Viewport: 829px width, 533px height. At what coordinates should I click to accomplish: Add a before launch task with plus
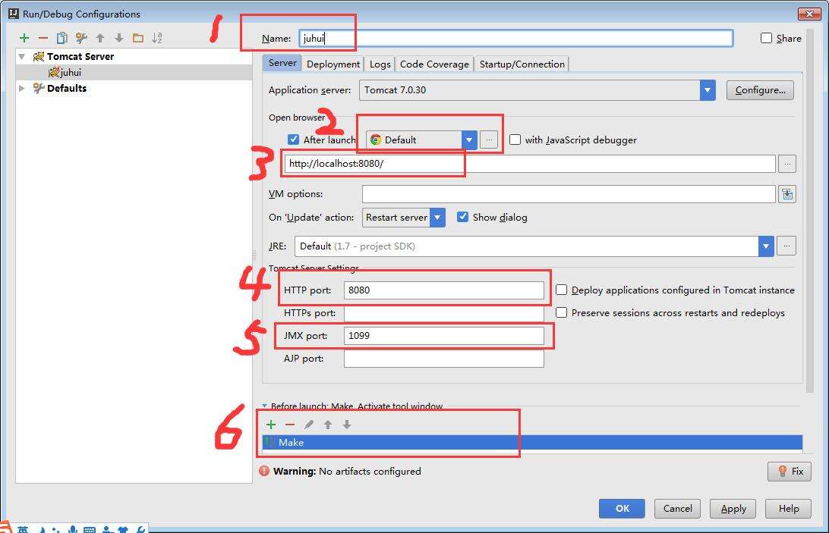click(271, 425)
